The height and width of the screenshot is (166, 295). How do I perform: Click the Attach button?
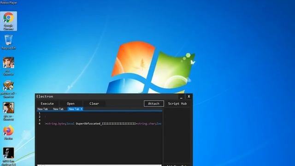pyautogui.click(x=153, y=103)
